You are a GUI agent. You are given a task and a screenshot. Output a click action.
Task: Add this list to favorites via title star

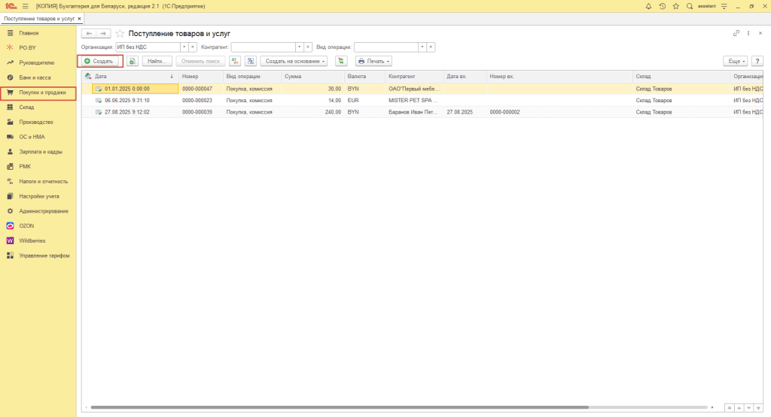pyautogui.click(x=119, y=34)
